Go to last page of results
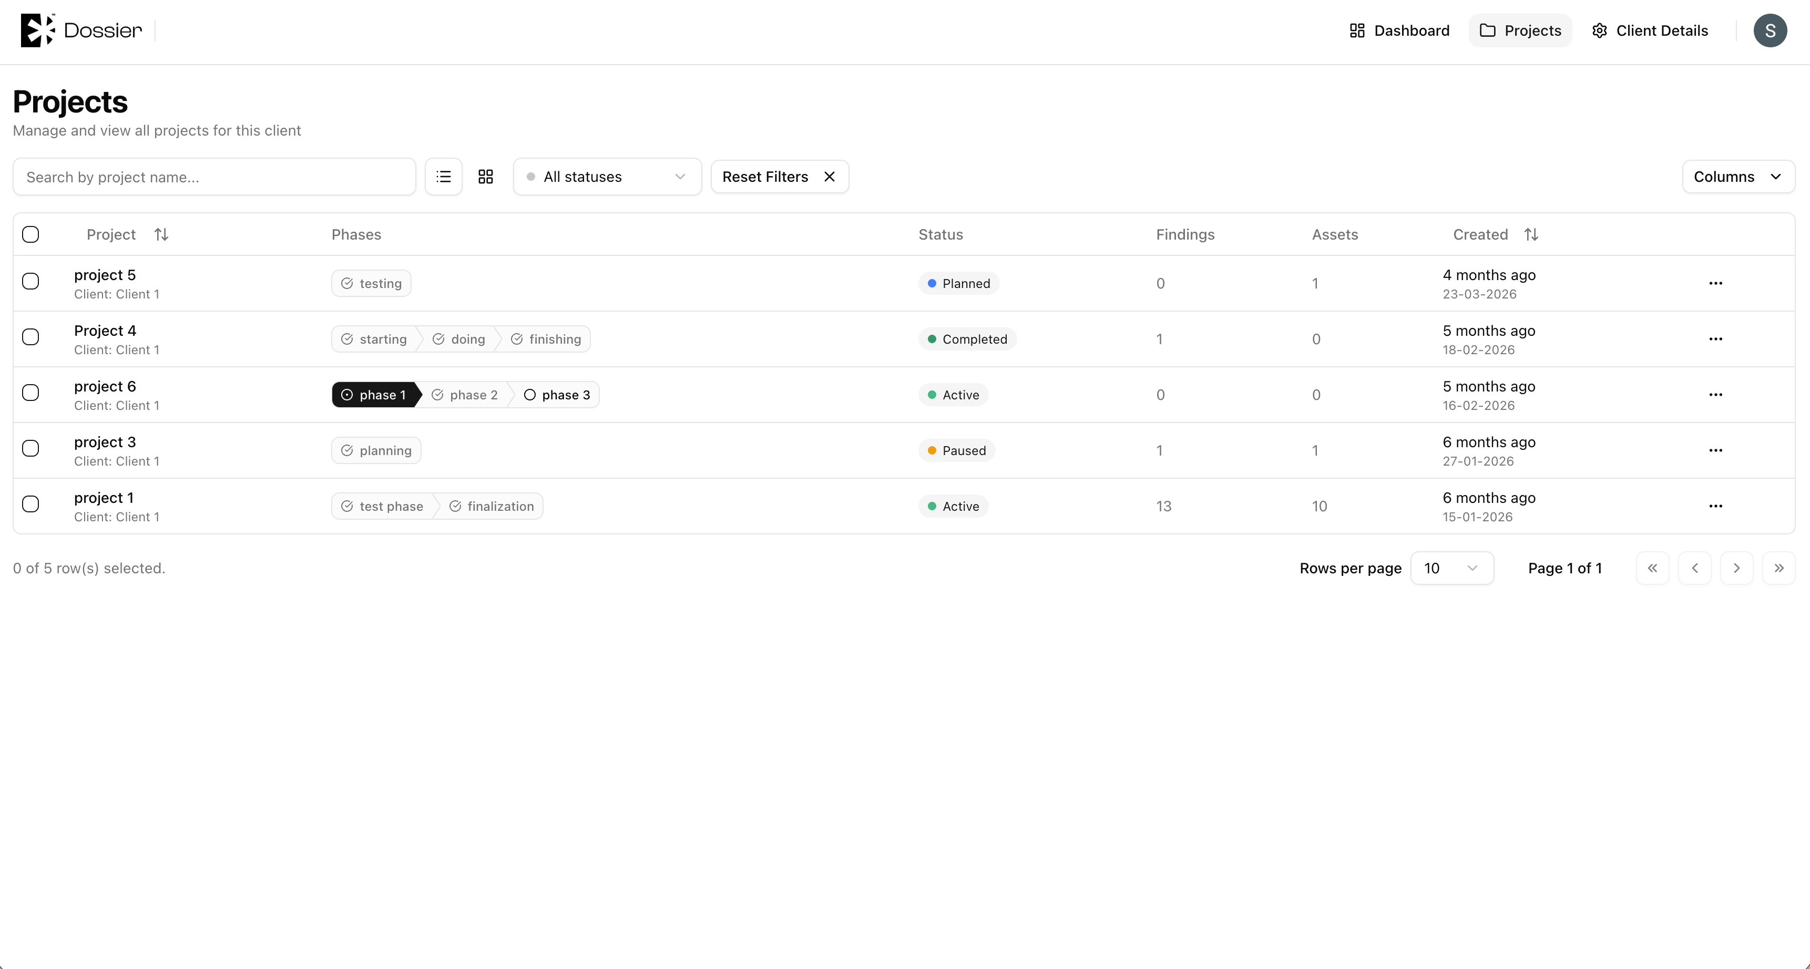The image size is (1810, 969). click(1779, 568)
